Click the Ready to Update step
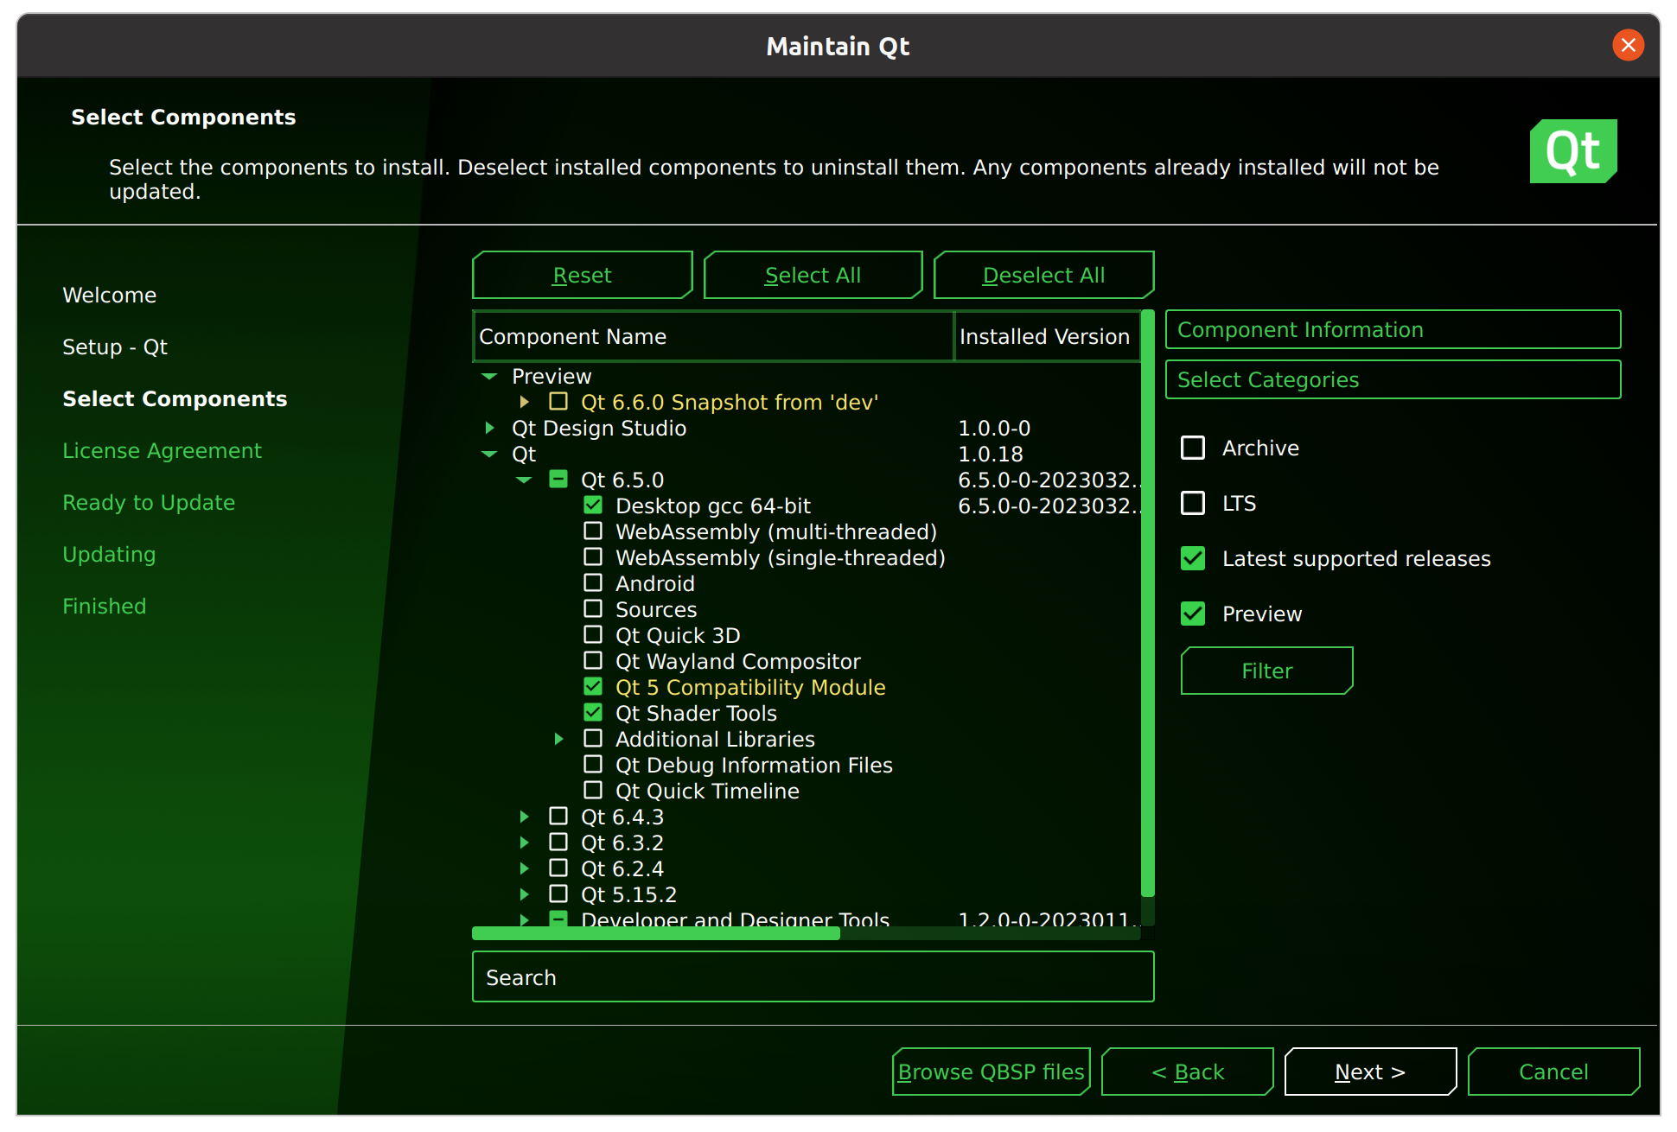 149,502
